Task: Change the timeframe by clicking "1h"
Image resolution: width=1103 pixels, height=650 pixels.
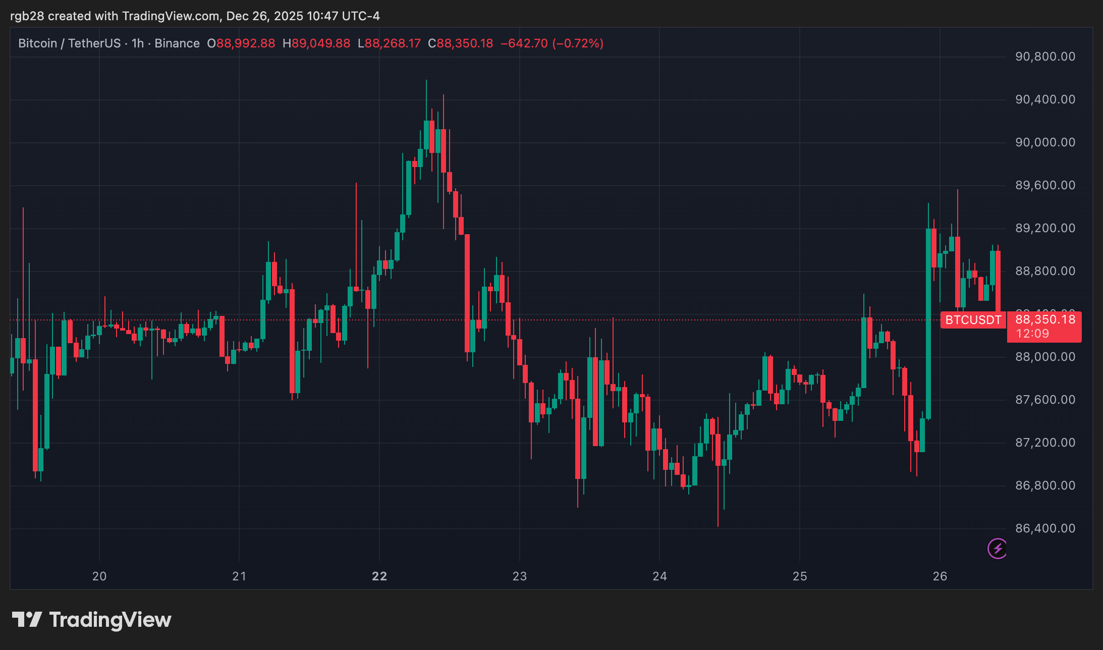Action: tap(137, 43)
